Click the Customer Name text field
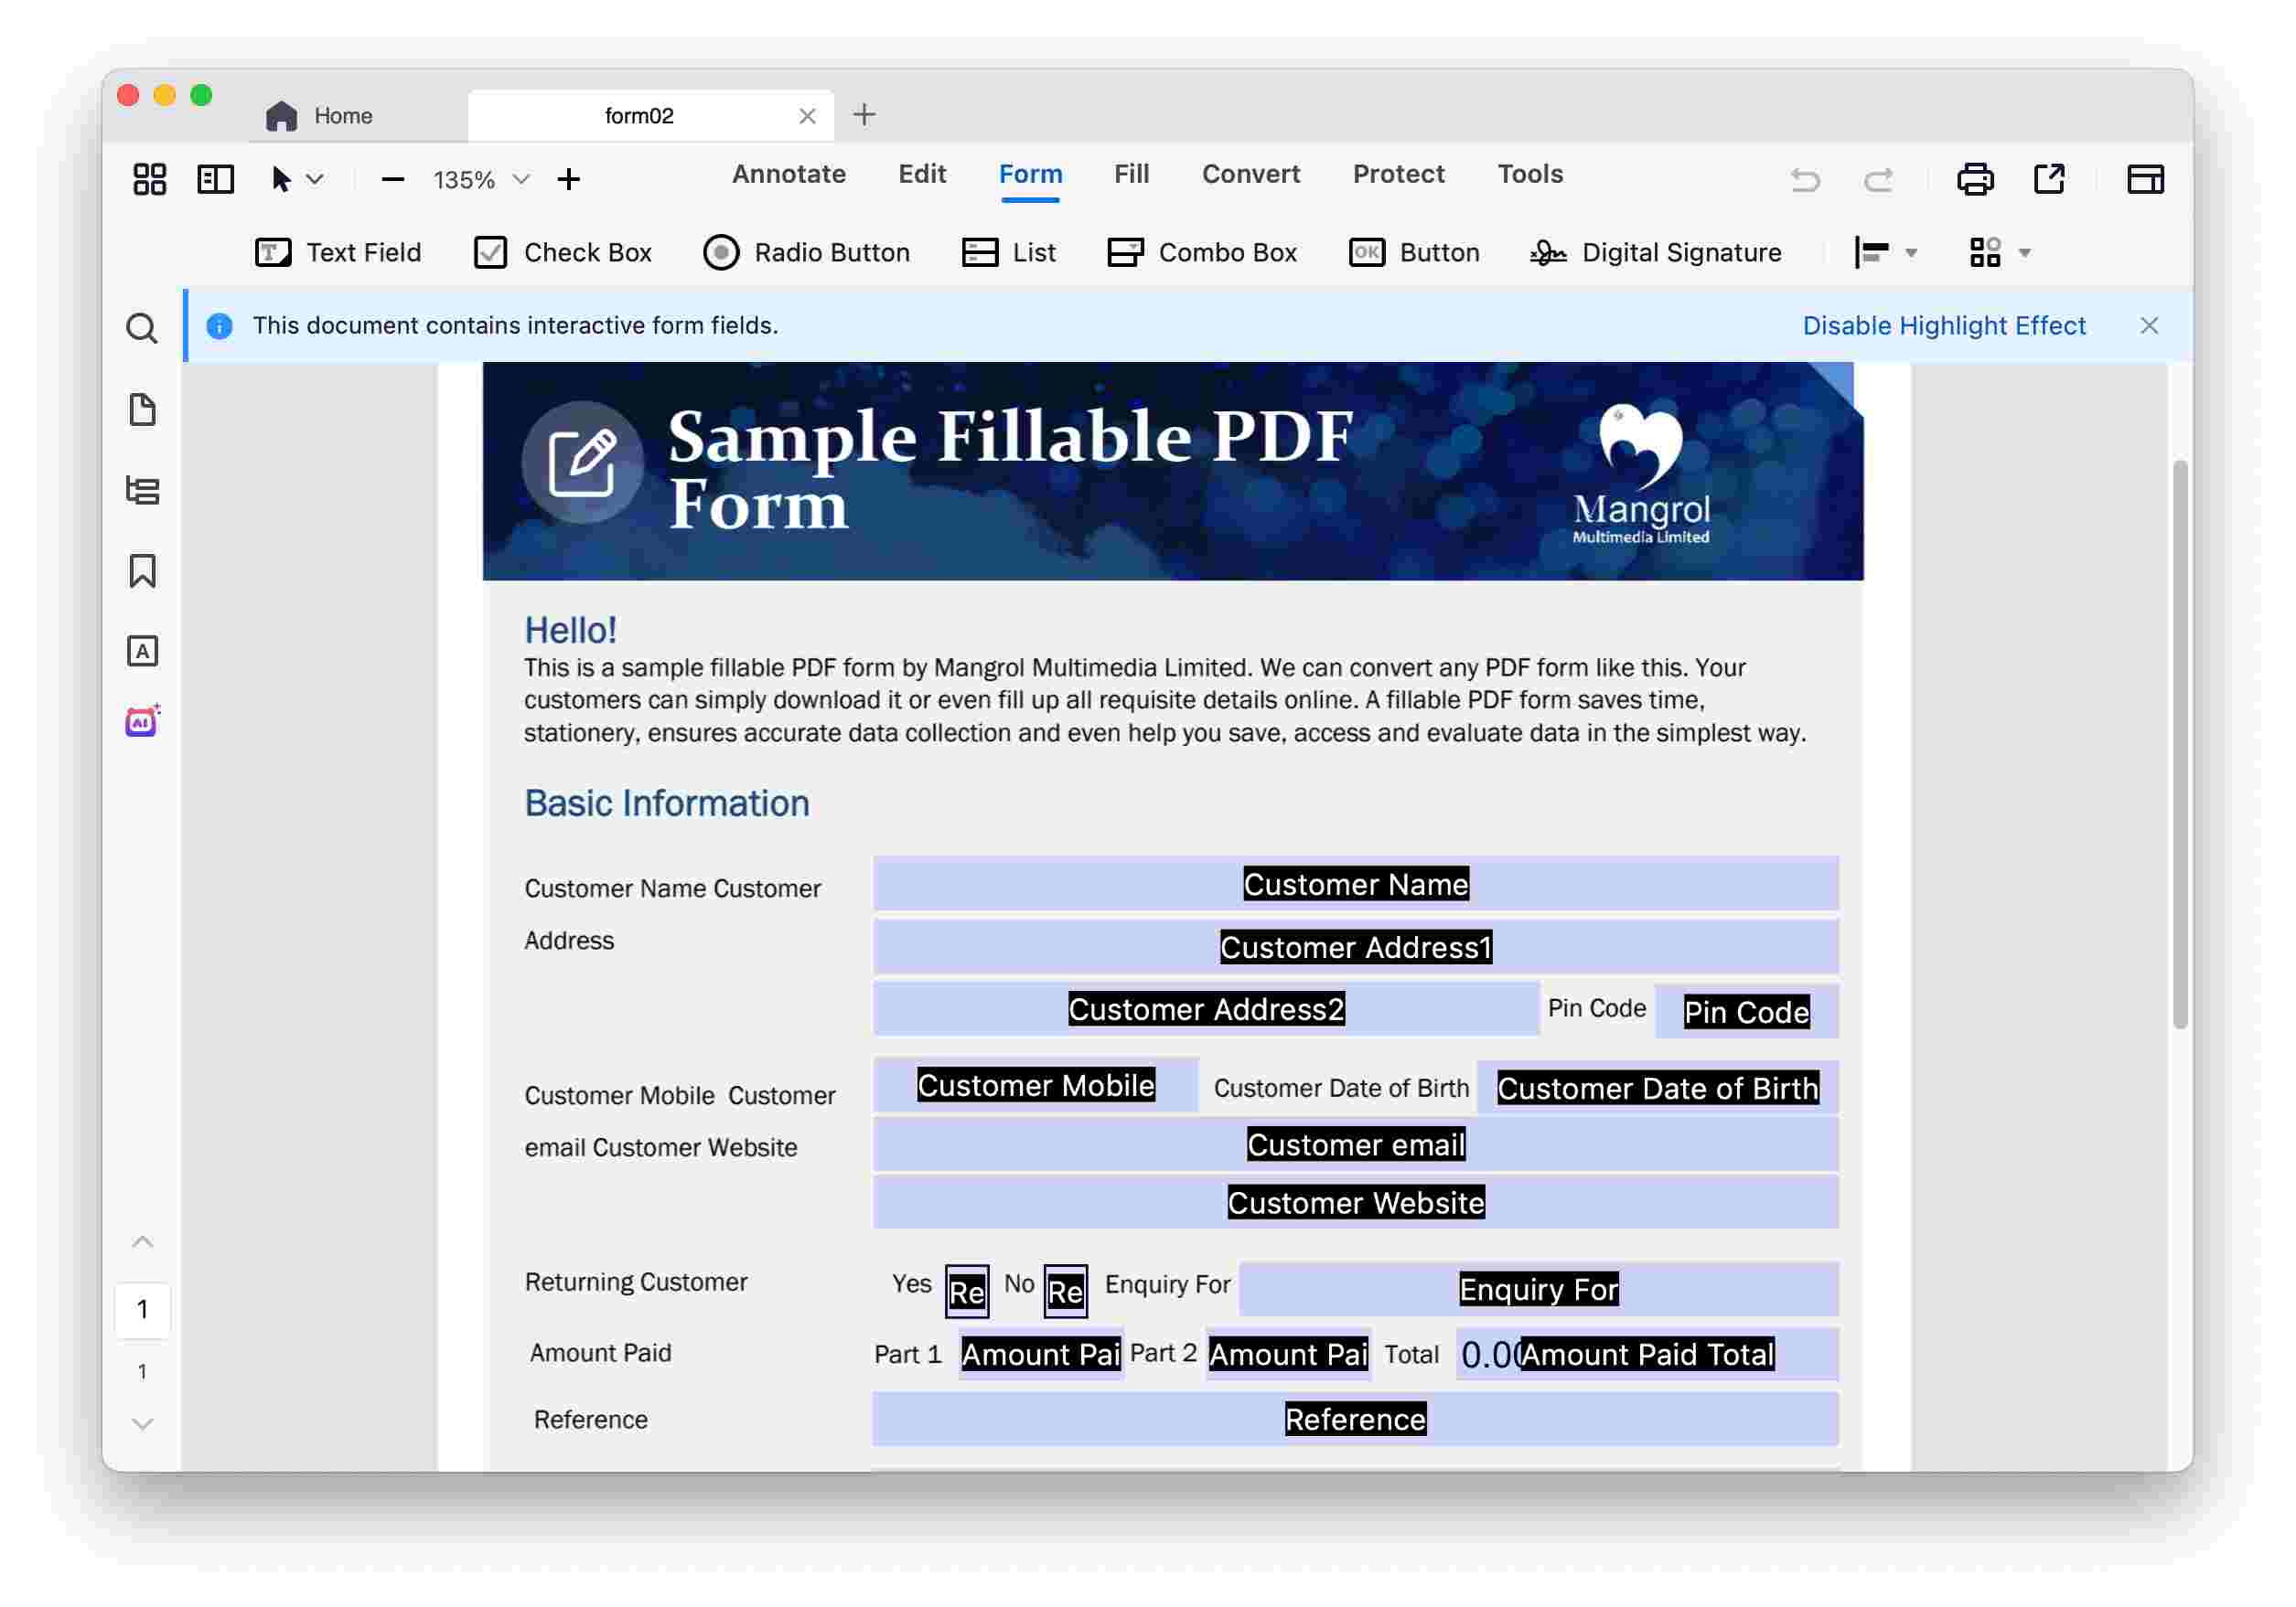This screenshot has width=2296, height=1607. pyautogui.click(x=1355, y=885)
